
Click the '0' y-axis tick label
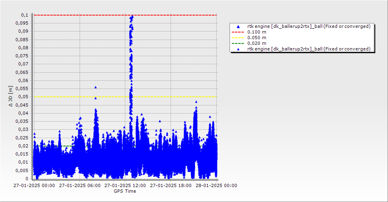27,179
